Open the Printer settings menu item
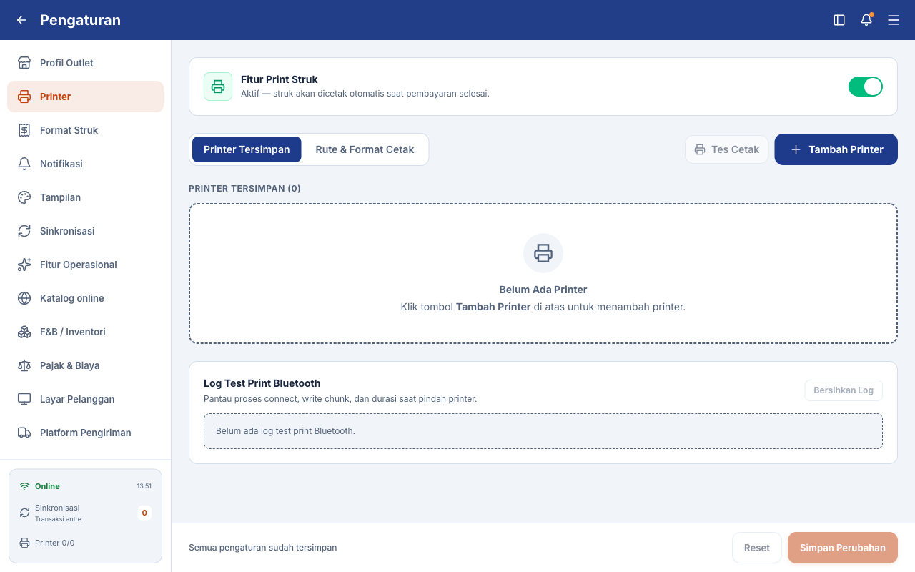This screenshot has width=915, height=572. click(86, 97)
